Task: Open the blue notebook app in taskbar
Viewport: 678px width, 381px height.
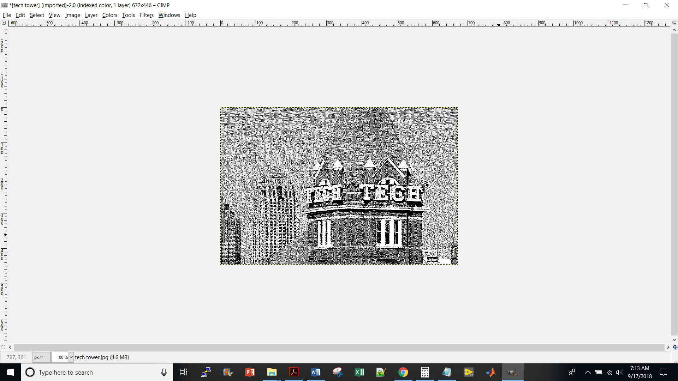Action: (x=447, y=372)
